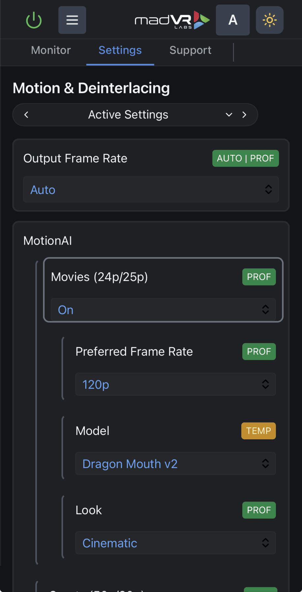Click the AUTO | PROF badge
The image size is (302, 592).
[245, 158]
